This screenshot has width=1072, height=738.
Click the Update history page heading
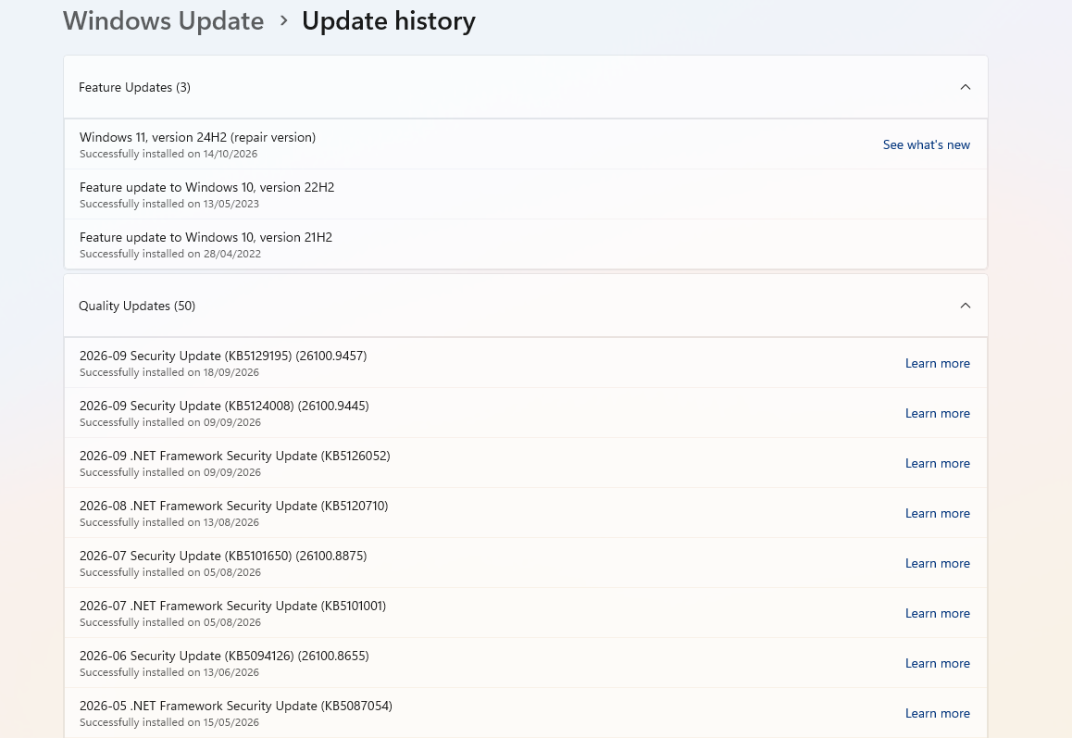coord(388,21)
